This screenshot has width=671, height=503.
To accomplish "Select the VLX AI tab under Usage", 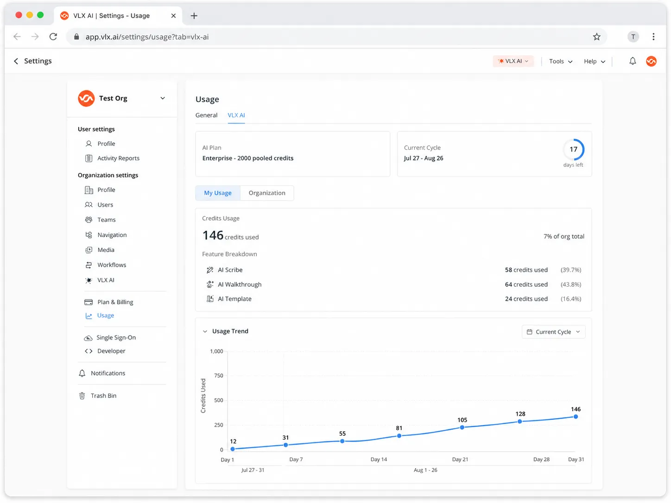I will (236, 115).
